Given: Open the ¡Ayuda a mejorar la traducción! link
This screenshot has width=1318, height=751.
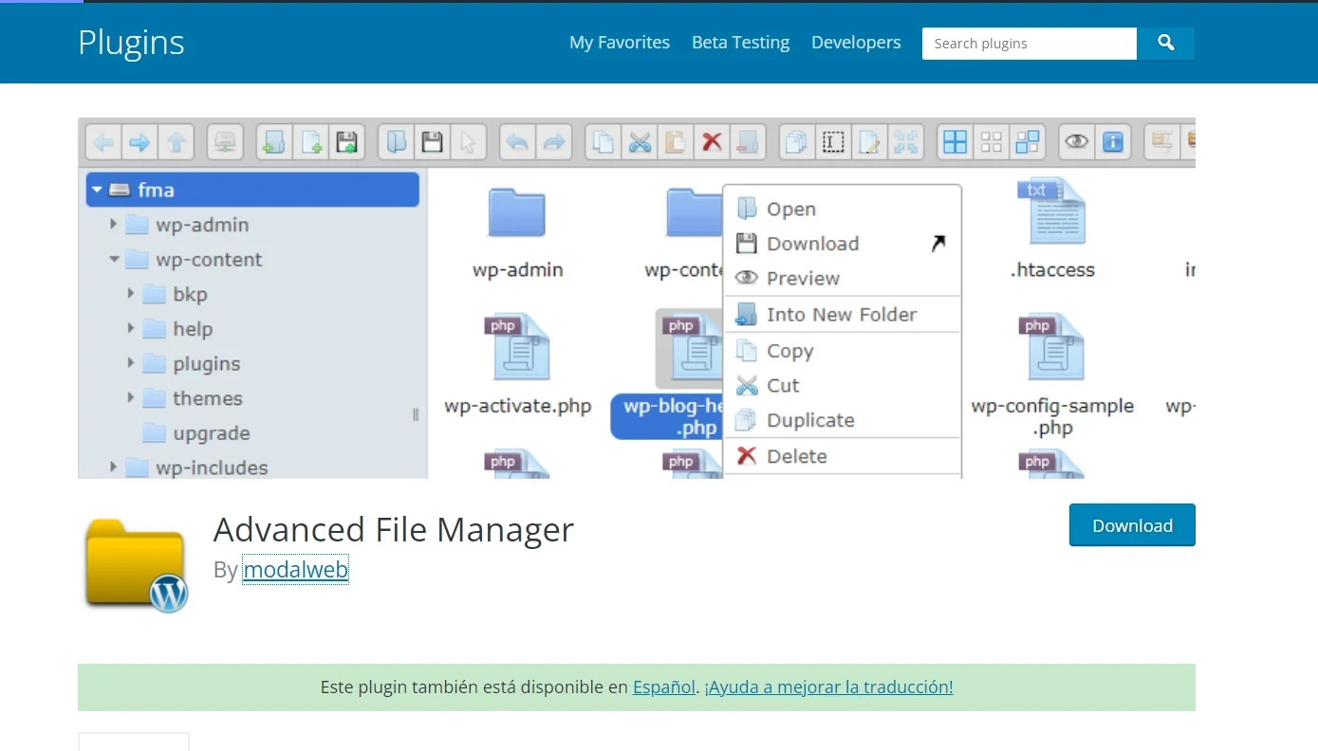Looking at the screenshot, I should (x=829, y=687).
